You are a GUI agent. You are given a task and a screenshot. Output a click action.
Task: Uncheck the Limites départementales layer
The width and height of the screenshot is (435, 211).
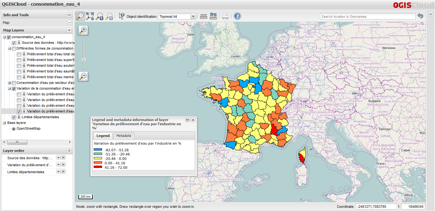coord(14,117)
